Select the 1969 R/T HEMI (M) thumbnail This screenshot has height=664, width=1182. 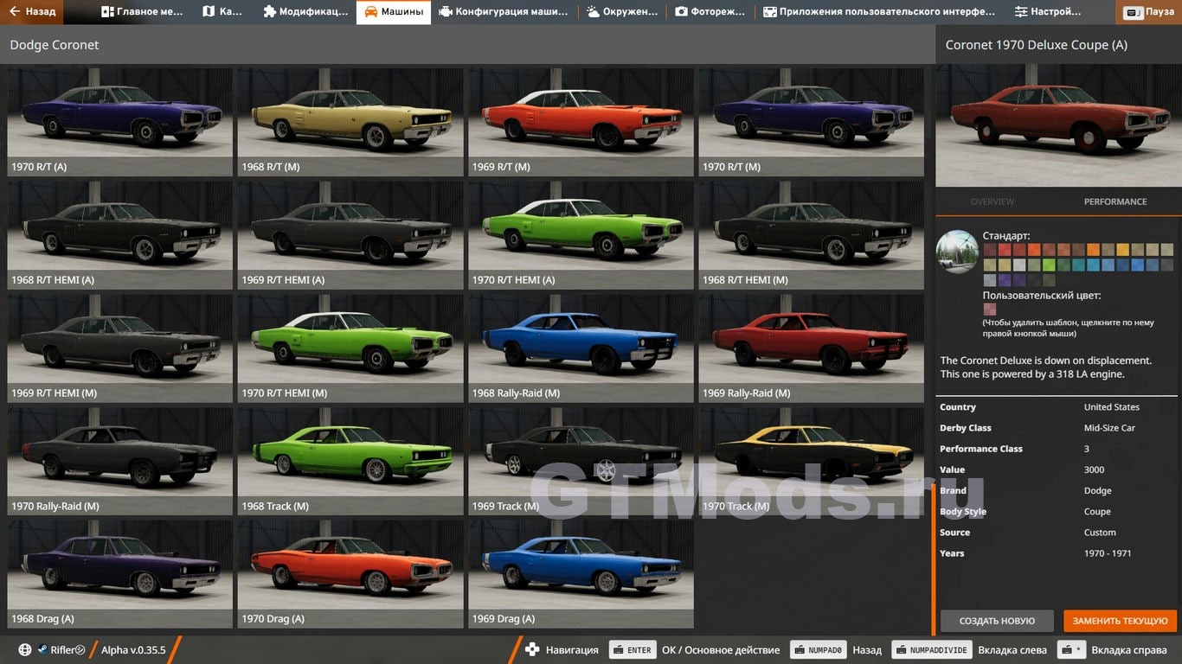click(x=120, y=348)
